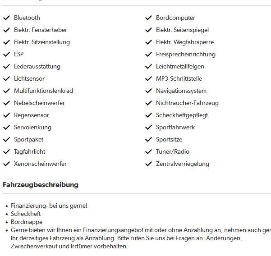Click the checkmark beside Bordcomputer
The height and width of the screenshot is (256, 271).
point(148,18)
